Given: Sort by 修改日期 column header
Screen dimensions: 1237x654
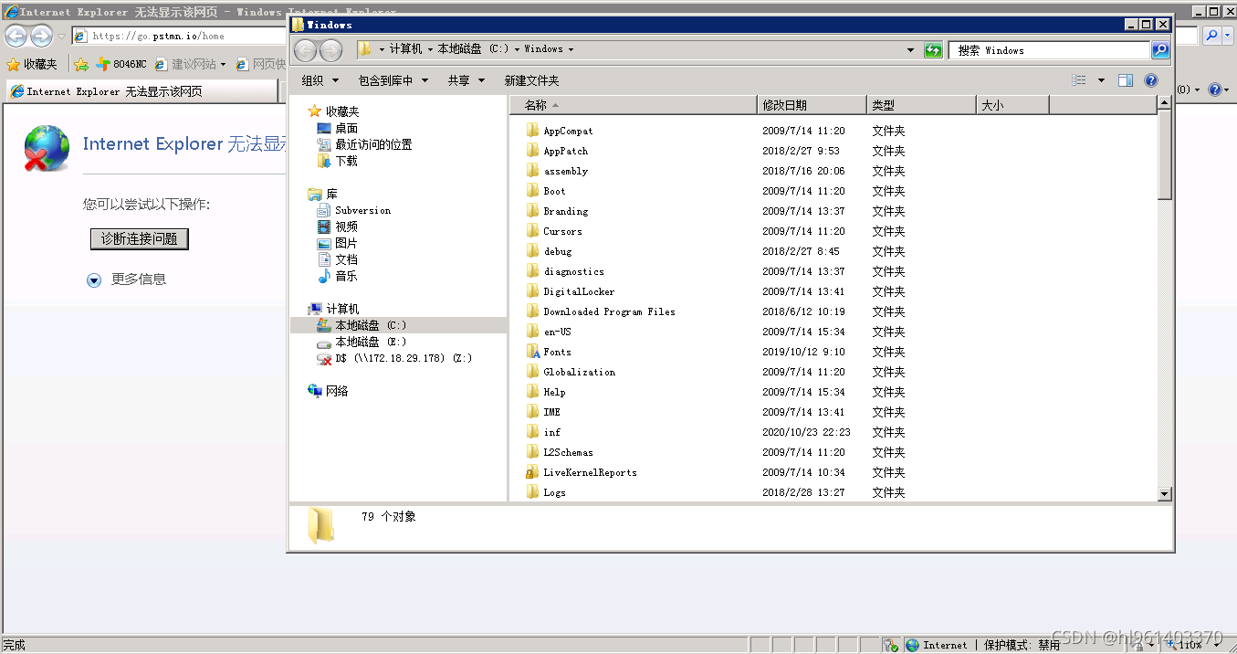Looking at the screenshot, I should point(812,105).
